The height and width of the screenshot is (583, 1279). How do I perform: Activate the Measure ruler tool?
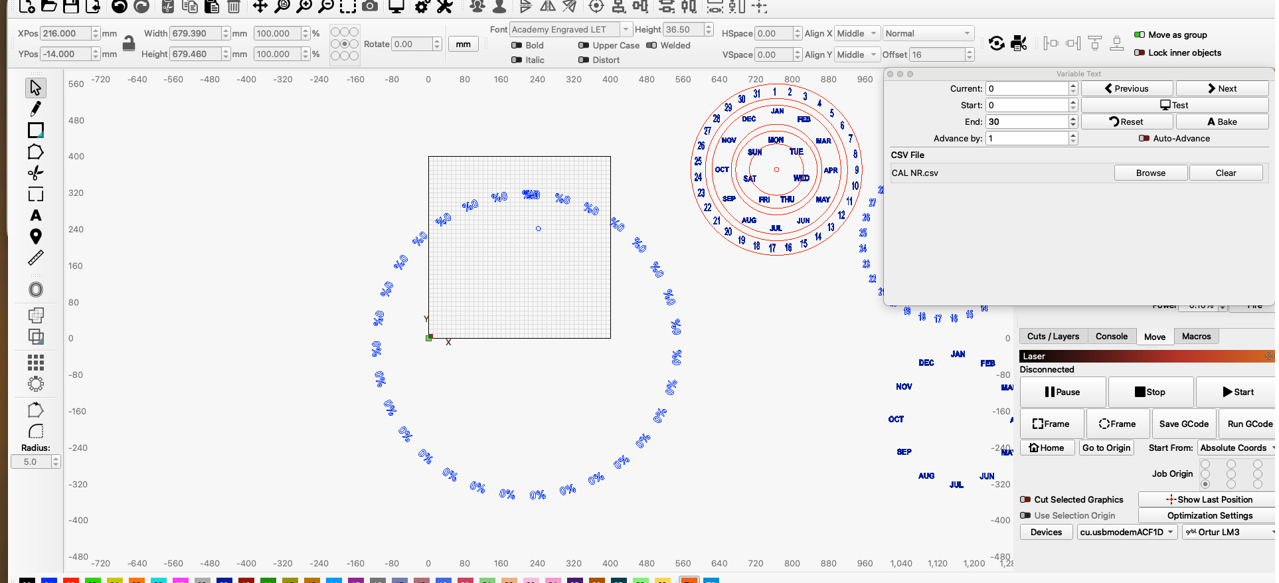36,258
